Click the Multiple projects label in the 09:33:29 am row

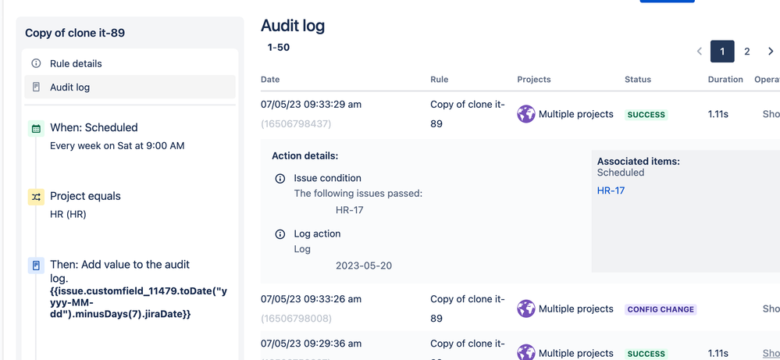pyautogui.click(x=576, y=114)
